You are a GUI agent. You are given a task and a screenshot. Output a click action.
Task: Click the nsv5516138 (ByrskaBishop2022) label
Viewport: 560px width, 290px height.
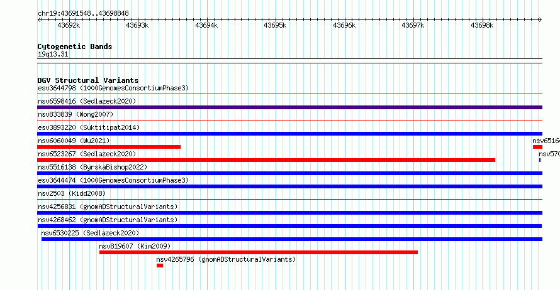pyautogui.click(x=92, y=167)
